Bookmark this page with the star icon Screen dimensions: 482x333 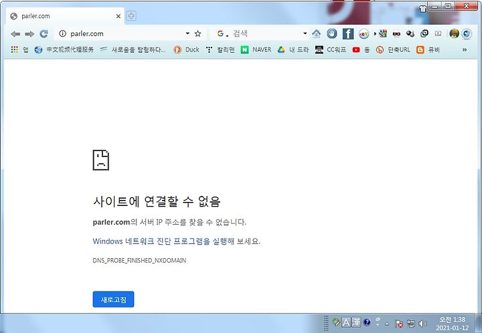click(x=198, y=33)
